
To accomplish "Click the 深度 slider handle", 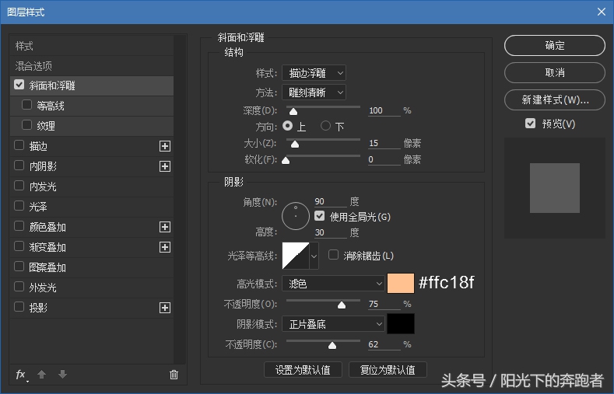I will (293, 112).
